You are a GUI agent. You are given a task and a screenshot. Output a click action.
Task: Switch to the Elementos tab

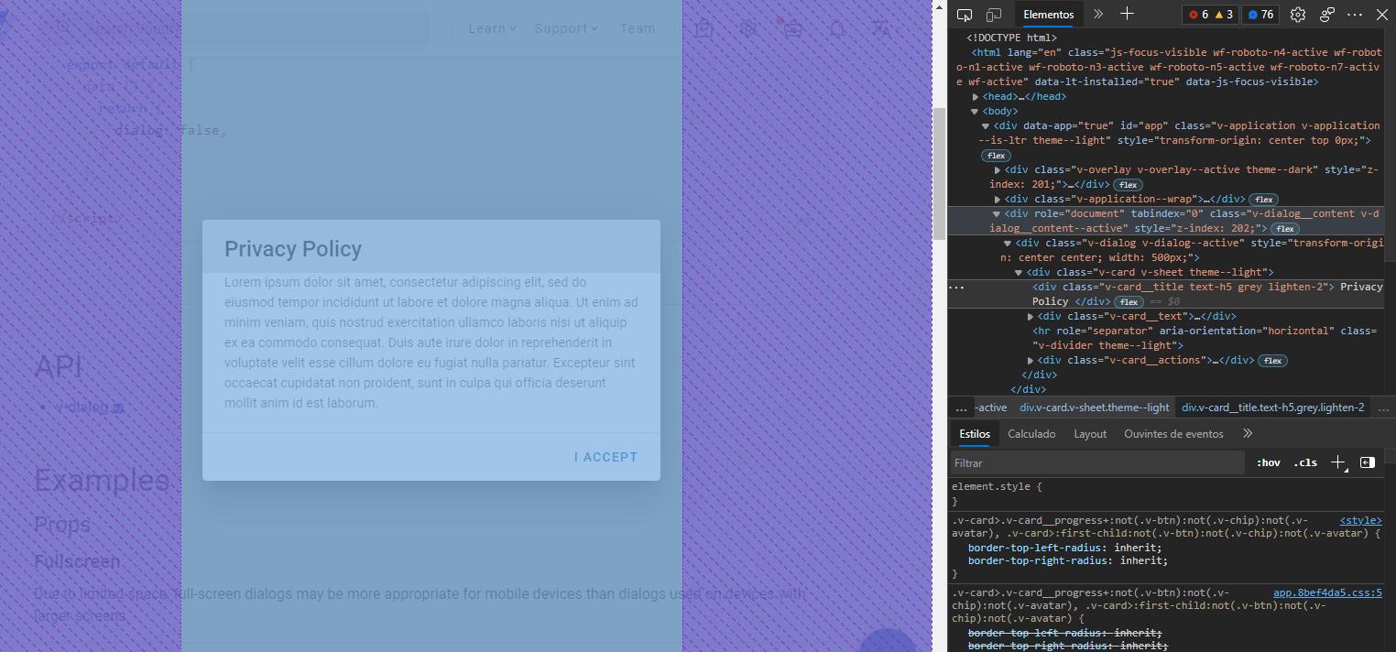coord(1049,15)
